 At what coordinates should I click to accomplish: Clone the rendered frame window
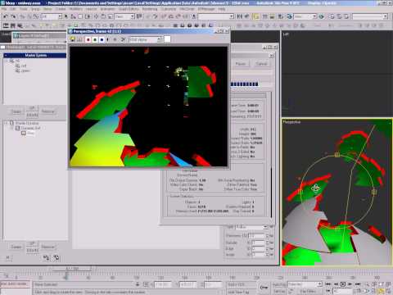click(79, 39)
